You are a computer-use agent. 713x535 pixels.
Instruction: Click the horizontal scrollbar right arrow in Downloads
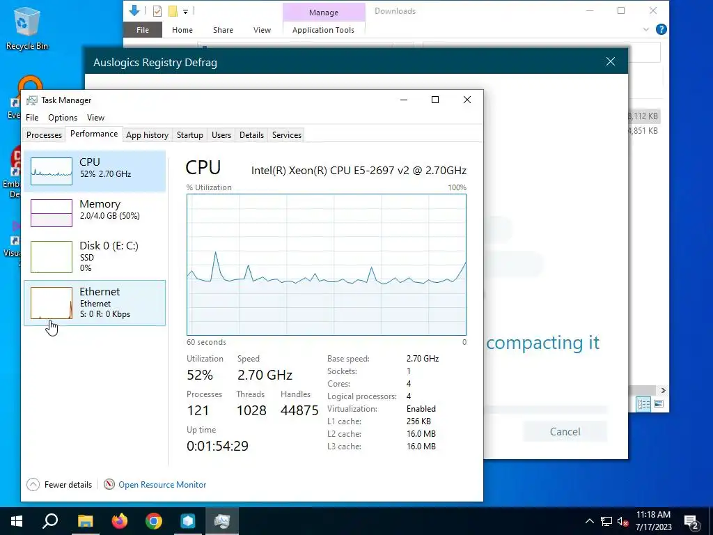pyautogui.click(x=663, y=390)
